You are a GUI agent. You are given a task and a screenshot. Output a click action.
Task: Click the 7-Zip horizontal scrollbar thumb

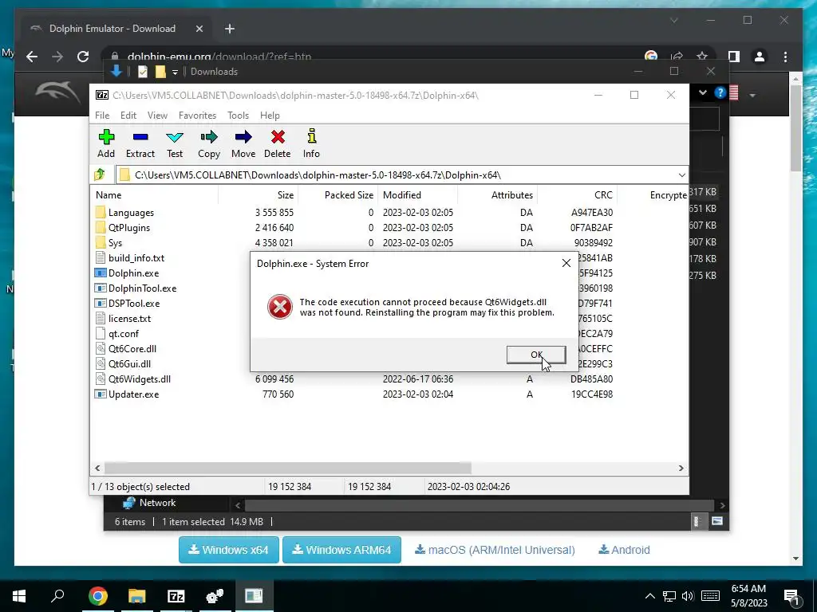click(x=287, y=468)
